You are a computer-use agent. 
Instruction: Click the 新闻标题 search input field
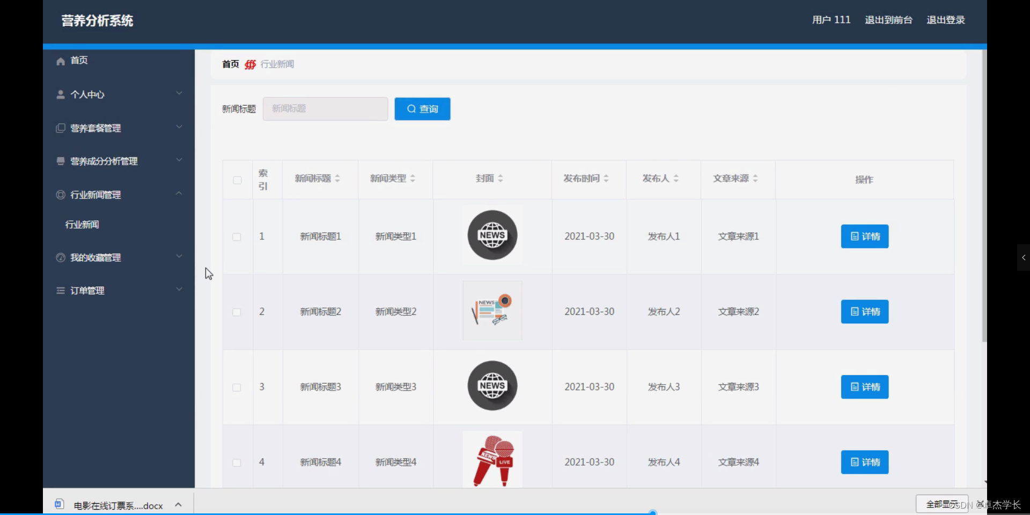click(325, 108)
